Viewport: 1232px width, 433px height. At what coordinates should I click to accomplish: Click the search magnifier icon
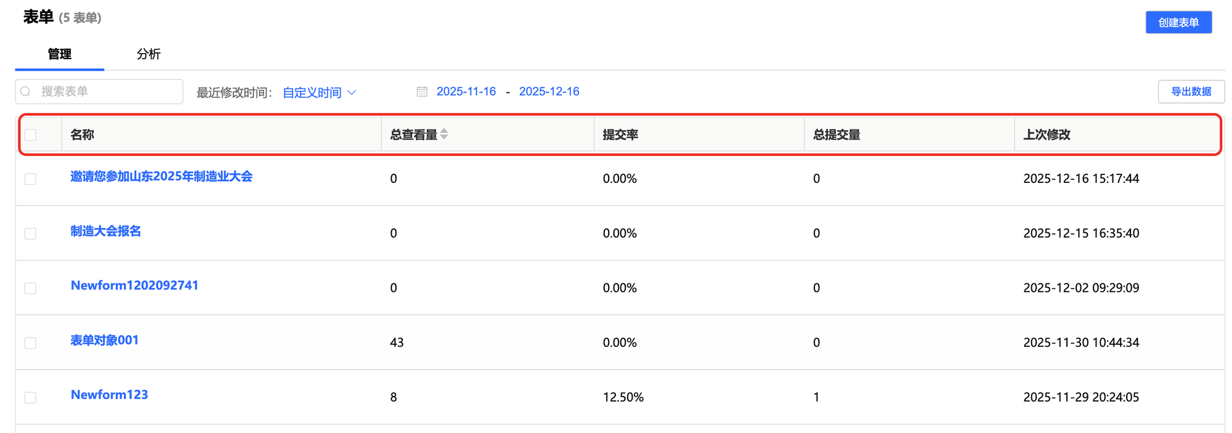(x=26, y=92)
